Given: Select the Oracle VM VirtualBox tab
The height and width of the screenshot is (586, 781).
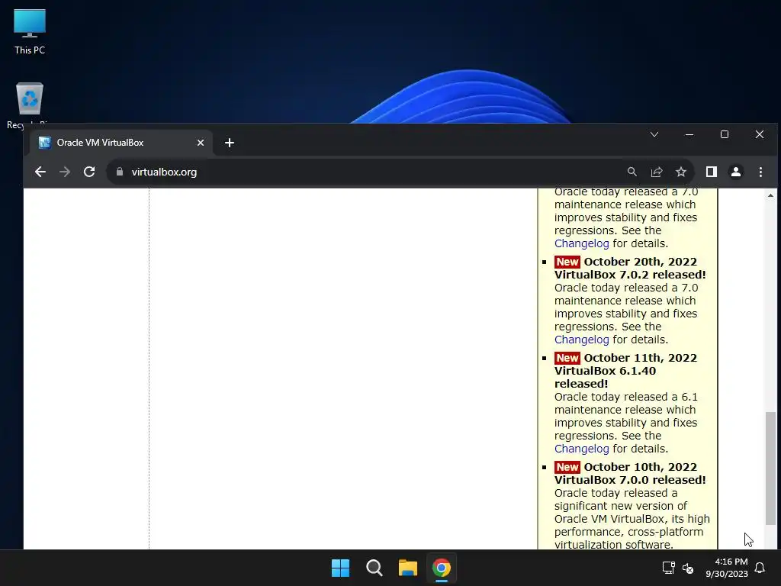Looking at the screenshot, I should [x=121, y=143].
